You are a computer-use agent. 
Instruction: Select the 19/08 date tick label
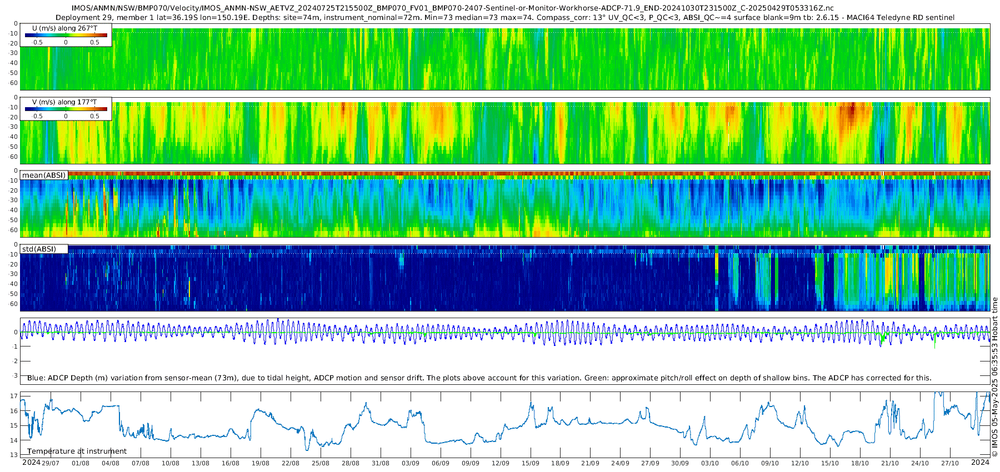(261, 463)
